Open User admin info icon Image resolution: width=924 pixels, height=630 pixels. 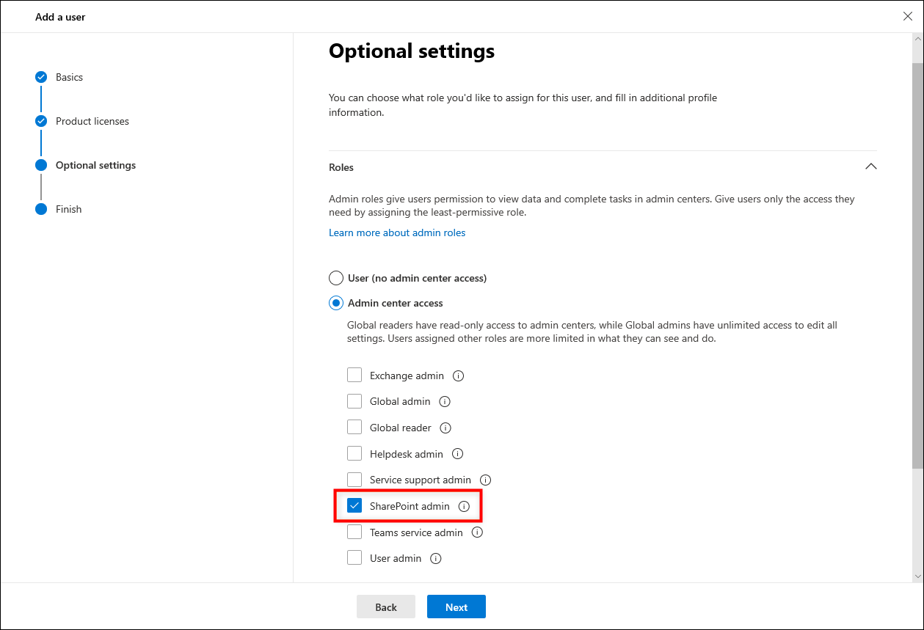pos(436,558)
